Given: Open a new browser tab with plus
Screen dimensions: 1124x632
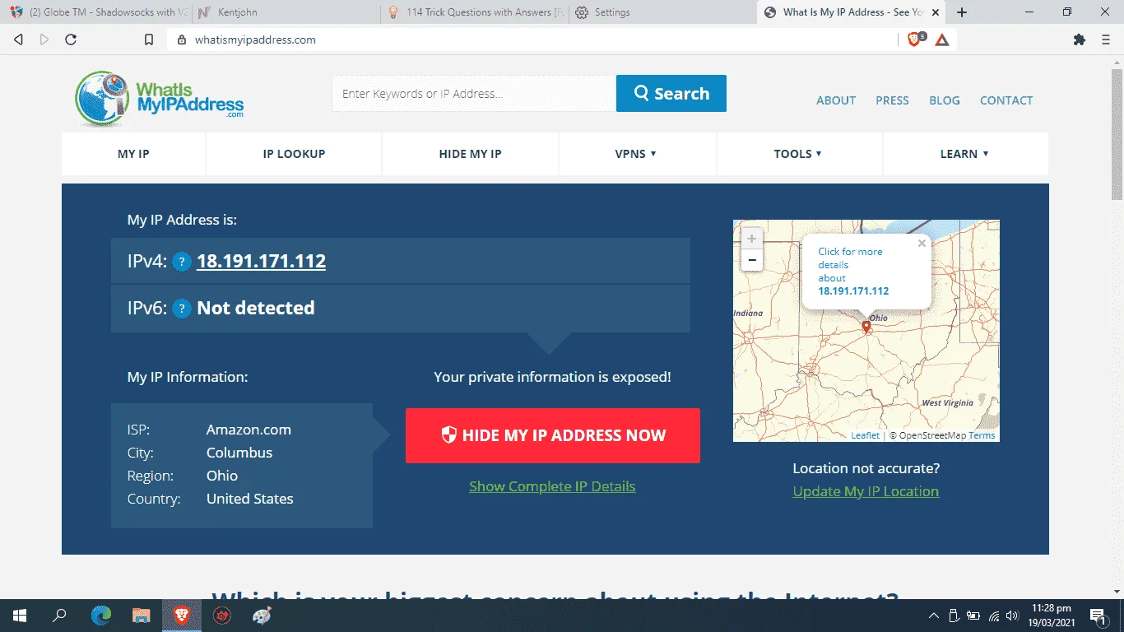Looking at the screenshot, I should click(x=962, y=12).
